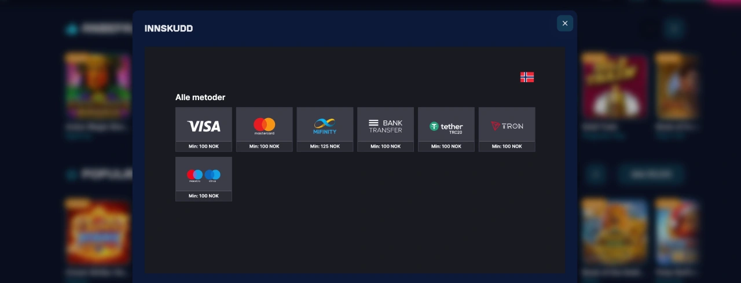This screenshot has height=283, width=741.
Task: Click the INNSKUDD dialog title
Action: pos(168,28)
